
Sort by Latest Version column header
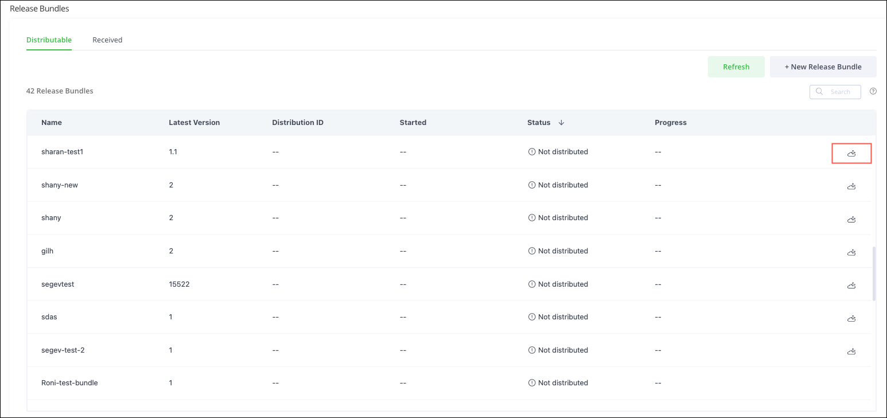point(194,123)
